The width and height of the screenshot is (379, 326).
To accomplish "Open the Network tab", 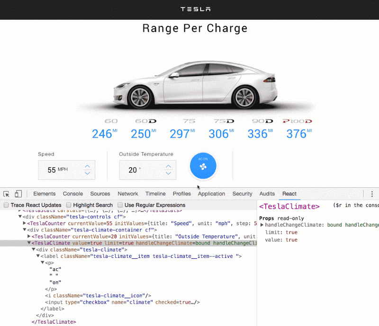I will [128, 194].
